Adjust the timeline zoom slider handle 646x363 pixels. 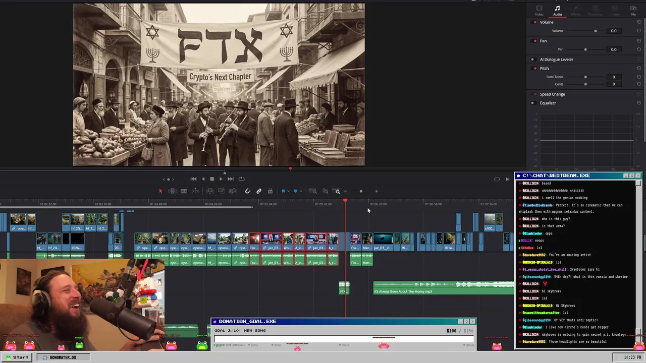[361, 191]
